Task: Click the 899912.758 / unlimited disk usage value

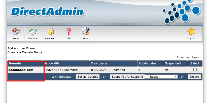Action: (108, 70)
